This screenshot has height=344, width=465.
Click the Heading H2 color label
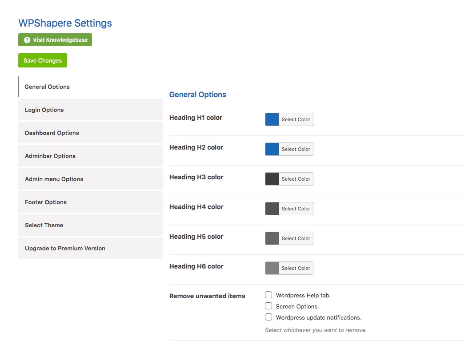[196, 147]
